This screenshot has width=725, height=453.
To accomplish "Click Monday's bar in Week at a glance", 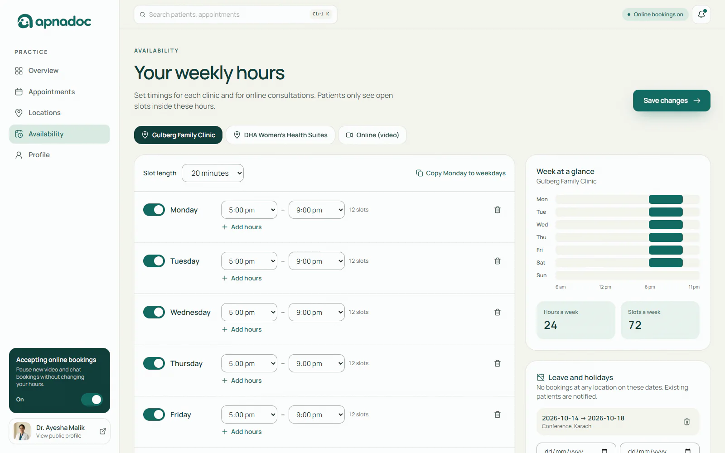I will coord(666,199).
